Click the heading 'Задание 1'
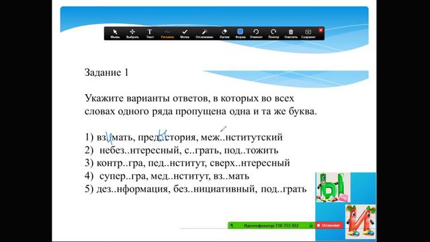This screenshot has height=242, width=430. coord(106,73)
